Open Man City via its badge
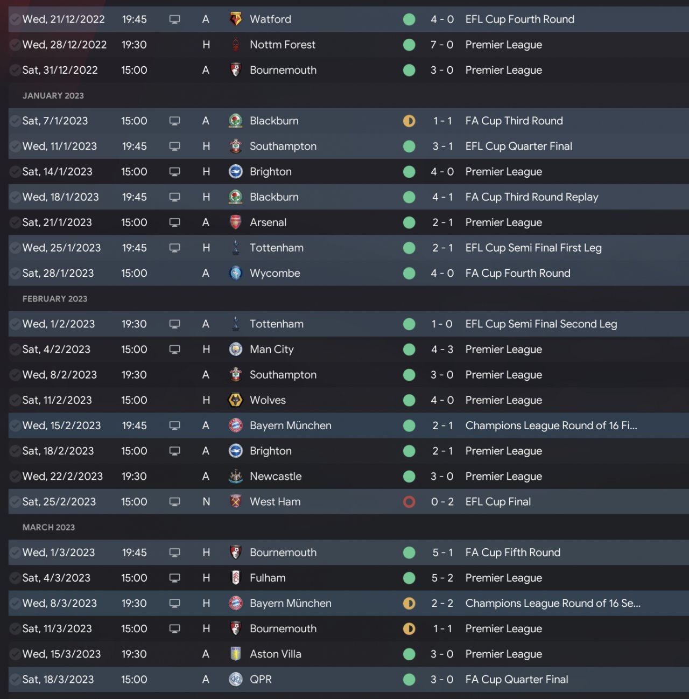 point(235,349)
